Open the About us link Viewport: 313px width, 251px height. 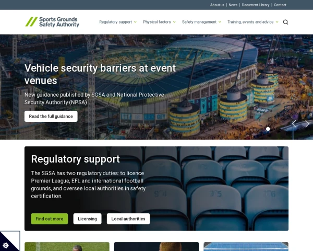pos(217,5)
